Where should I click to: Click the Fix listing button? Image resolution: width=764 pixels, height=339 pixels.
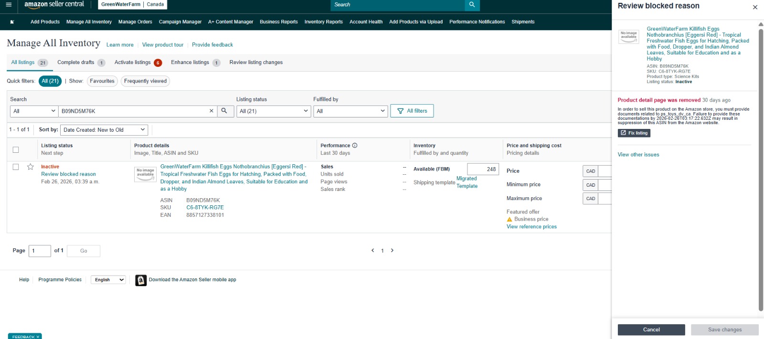634,133
